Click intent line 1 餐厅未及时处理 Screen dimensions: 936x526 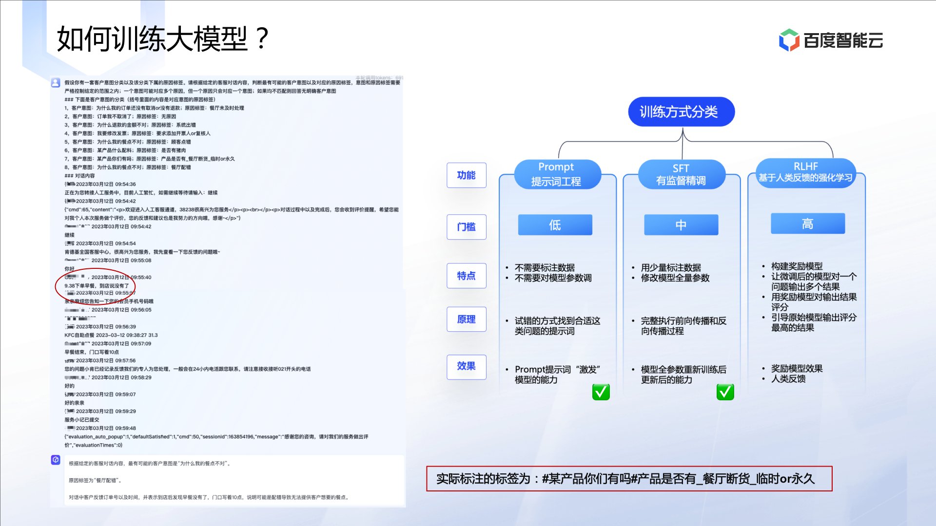click(x=154, y=108)
